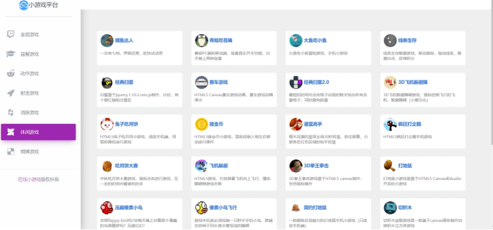Screen dimensions: 493x230
Task: Switch to 休闲游戏 category
Action: [x=38, y=132]
